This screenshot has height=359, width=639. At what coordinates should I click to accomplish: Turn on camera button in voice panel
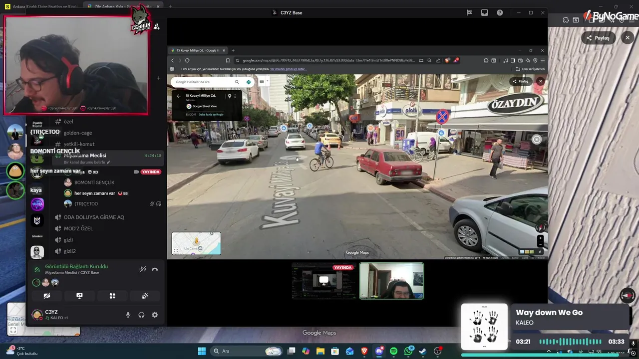(x=47, y=296)
